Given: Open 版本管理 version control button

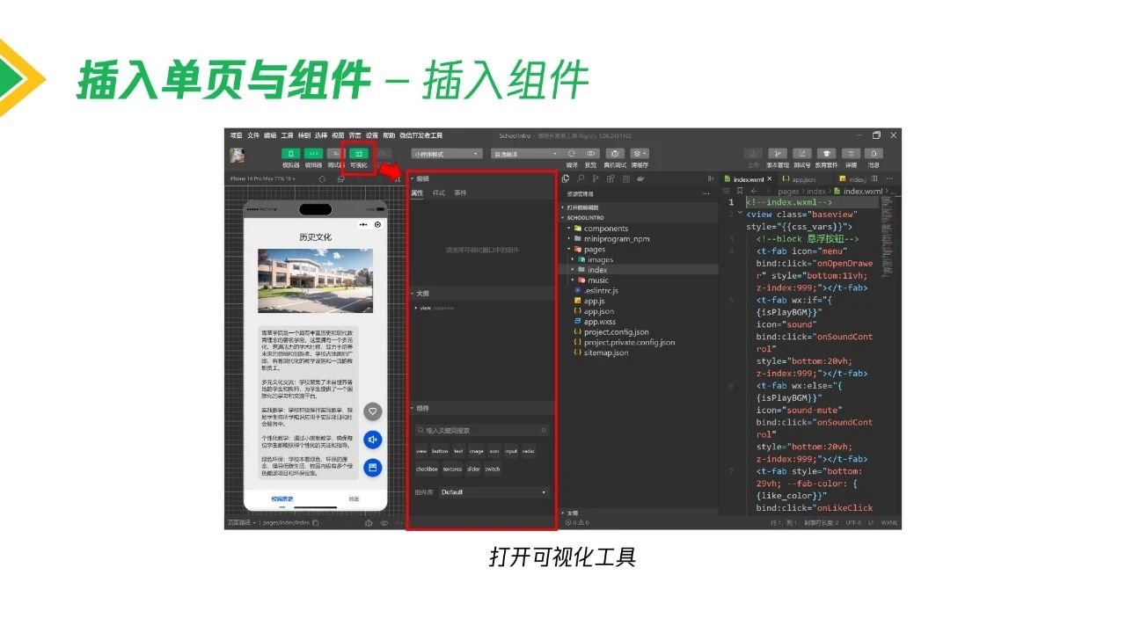Looking at the screenshot, I should pos(778,154).
